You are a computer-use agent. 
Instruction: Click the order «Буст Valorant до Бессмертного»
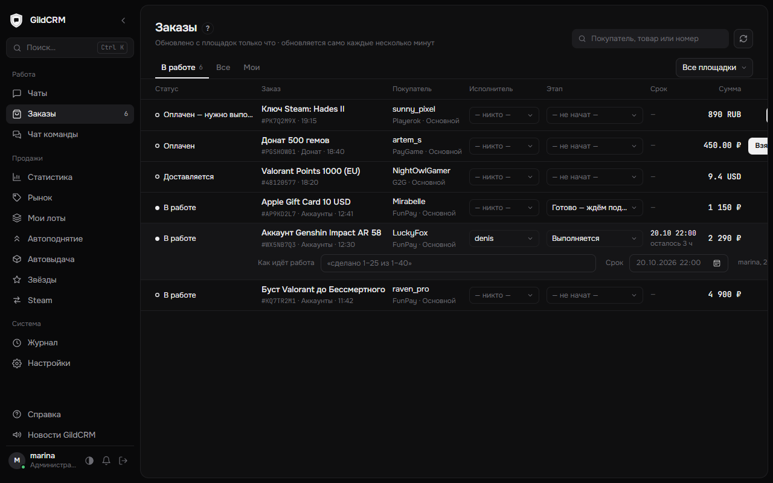click(323, 290)
